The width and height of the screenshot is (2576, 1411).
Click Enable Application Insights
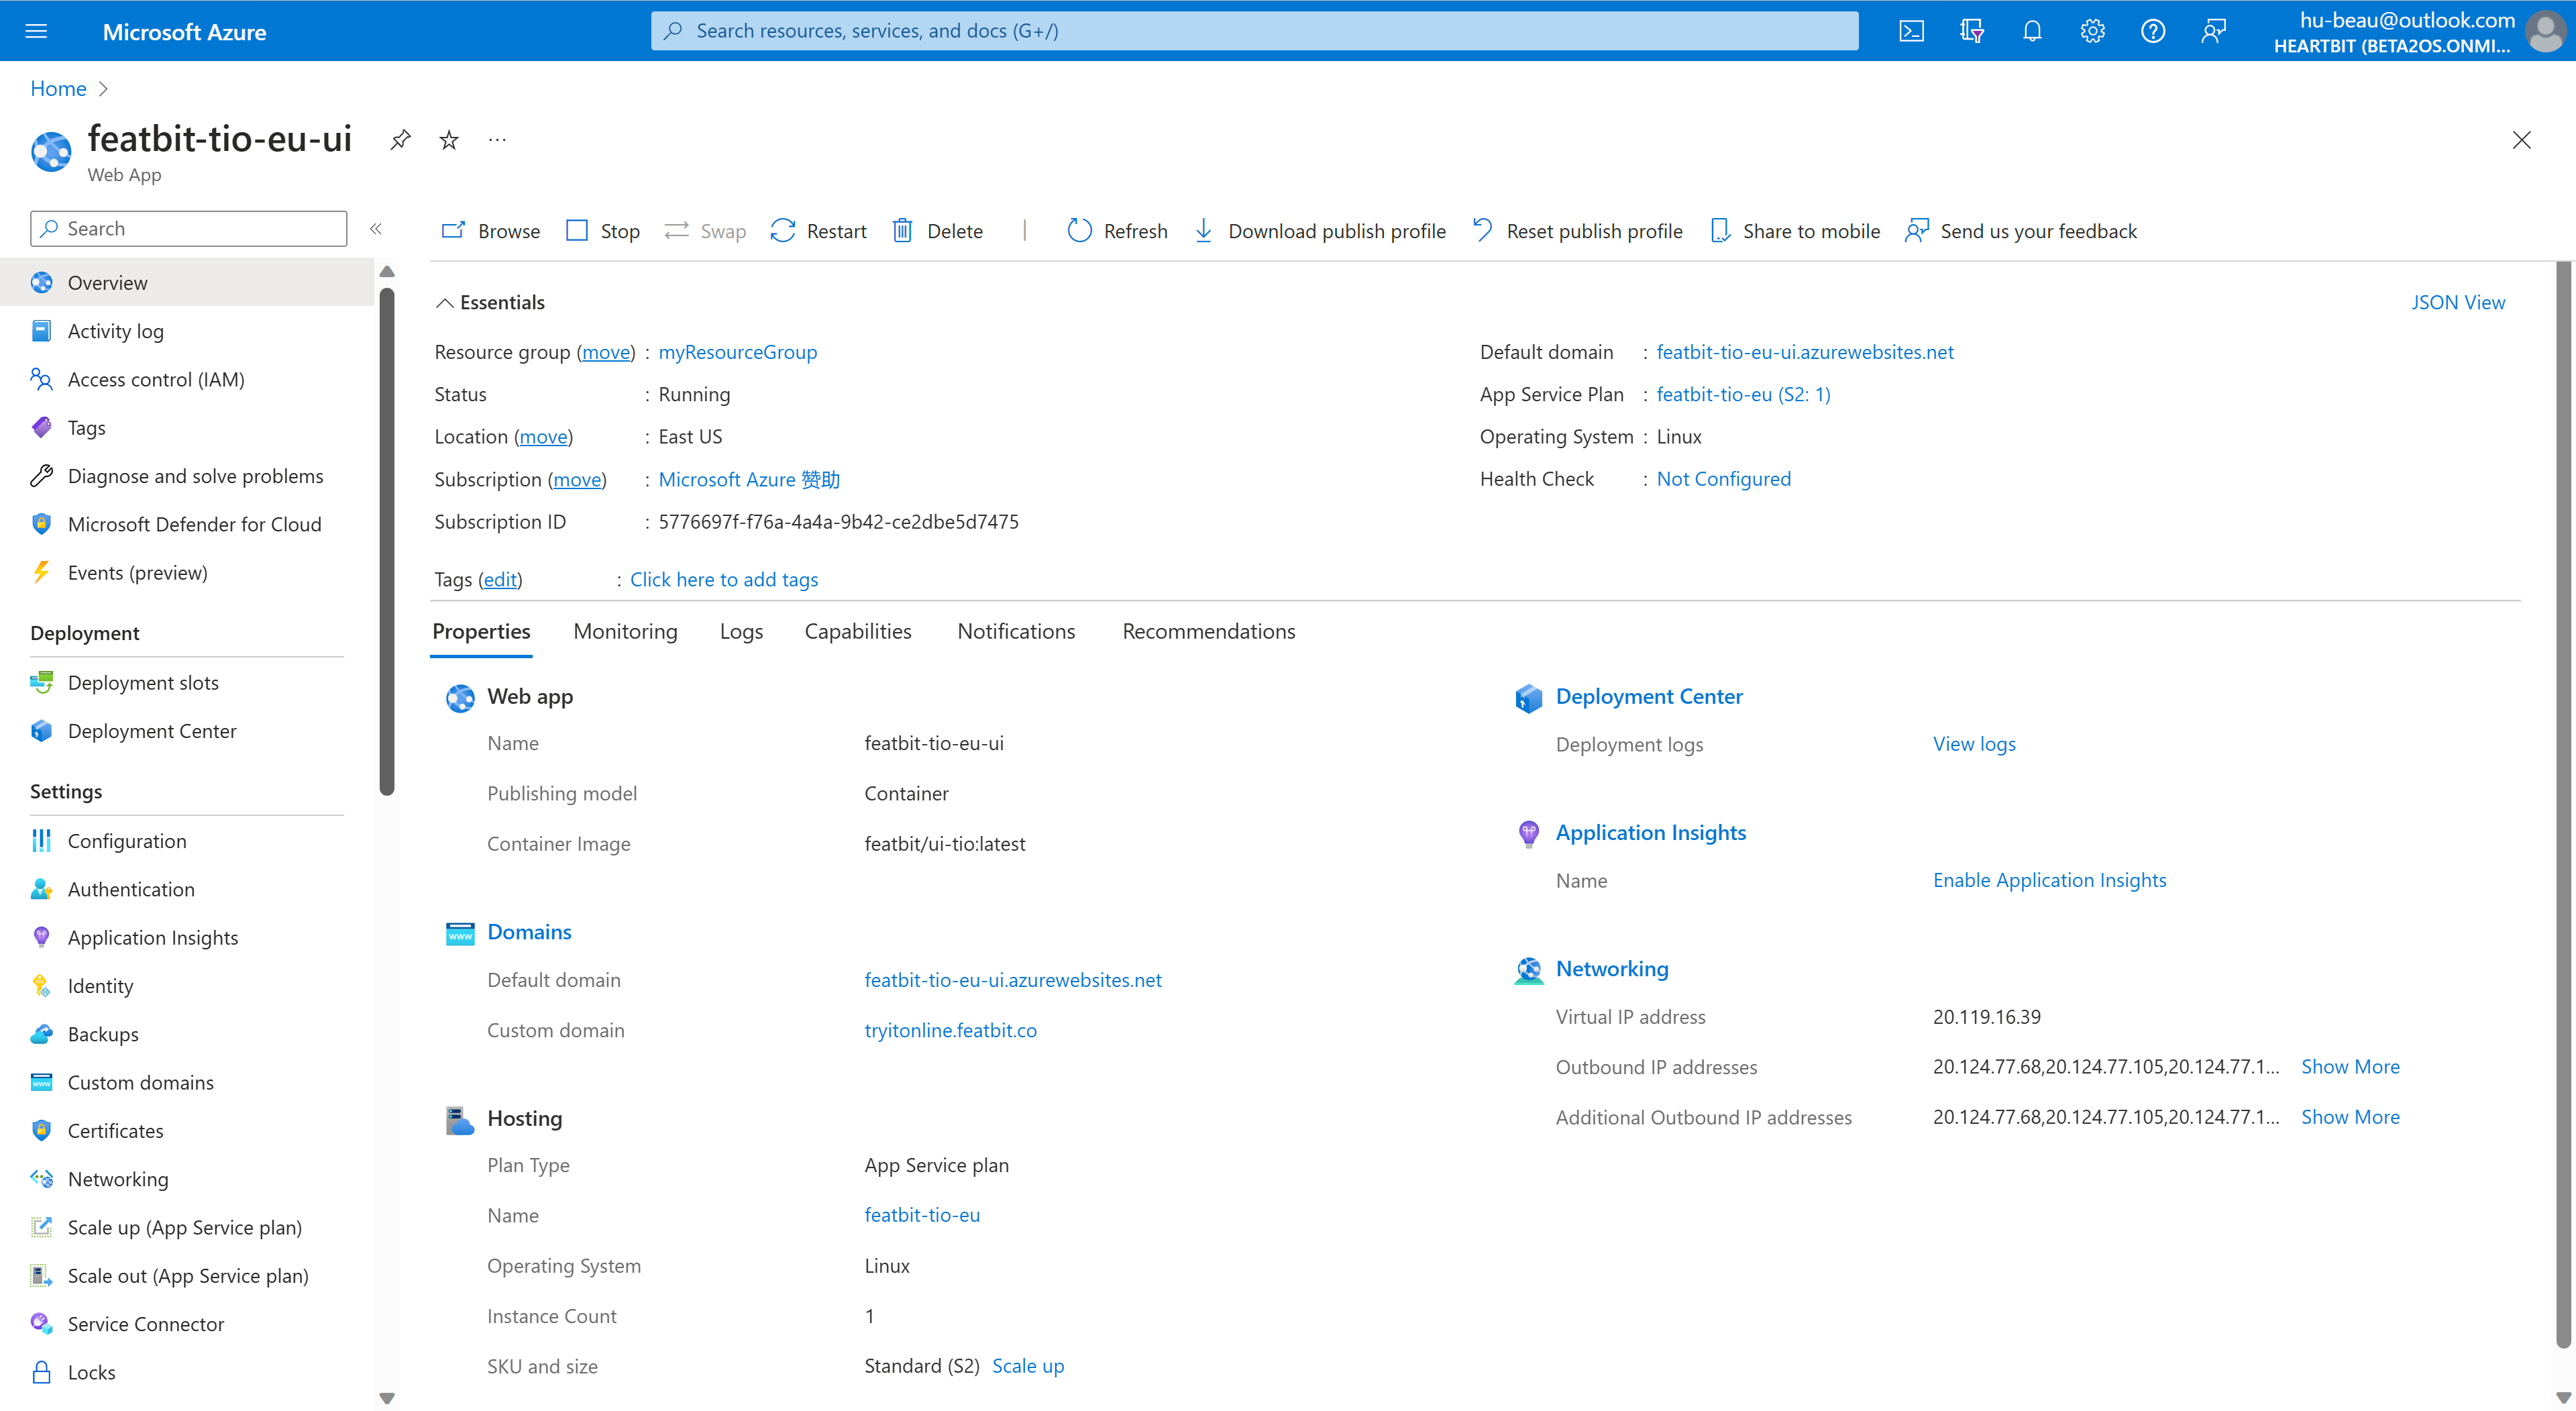coord(2049,880)
